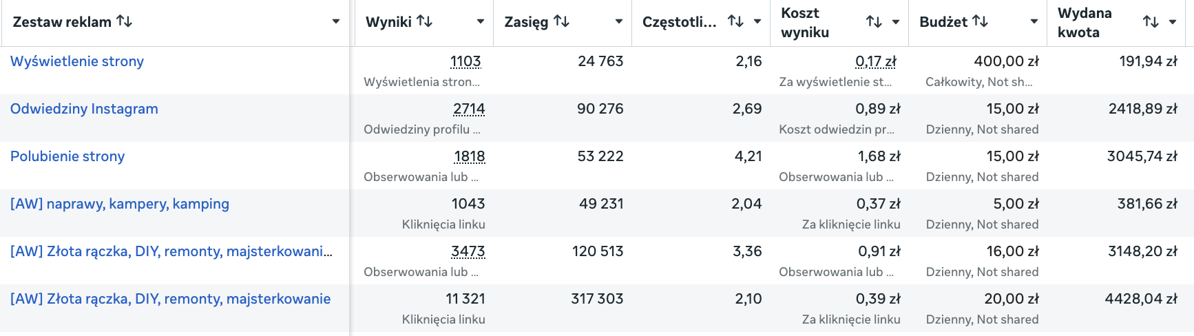Sort by Budżet arrows icon
1194x336 pixels.
click(981, 21)
